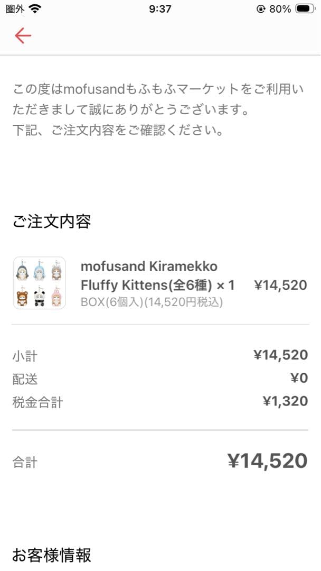Click the bear kitten charm image
The height and width of the screenshot is (571, 321).
tap(22, 298)
